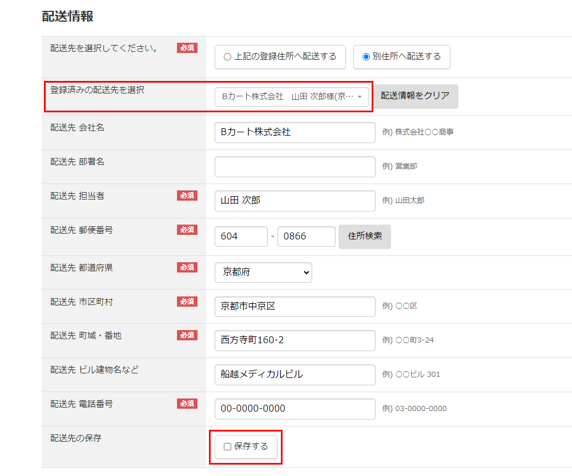Click the postal code field showing 0866
This screenshot has width=572, height=476.
coord(307,237)
